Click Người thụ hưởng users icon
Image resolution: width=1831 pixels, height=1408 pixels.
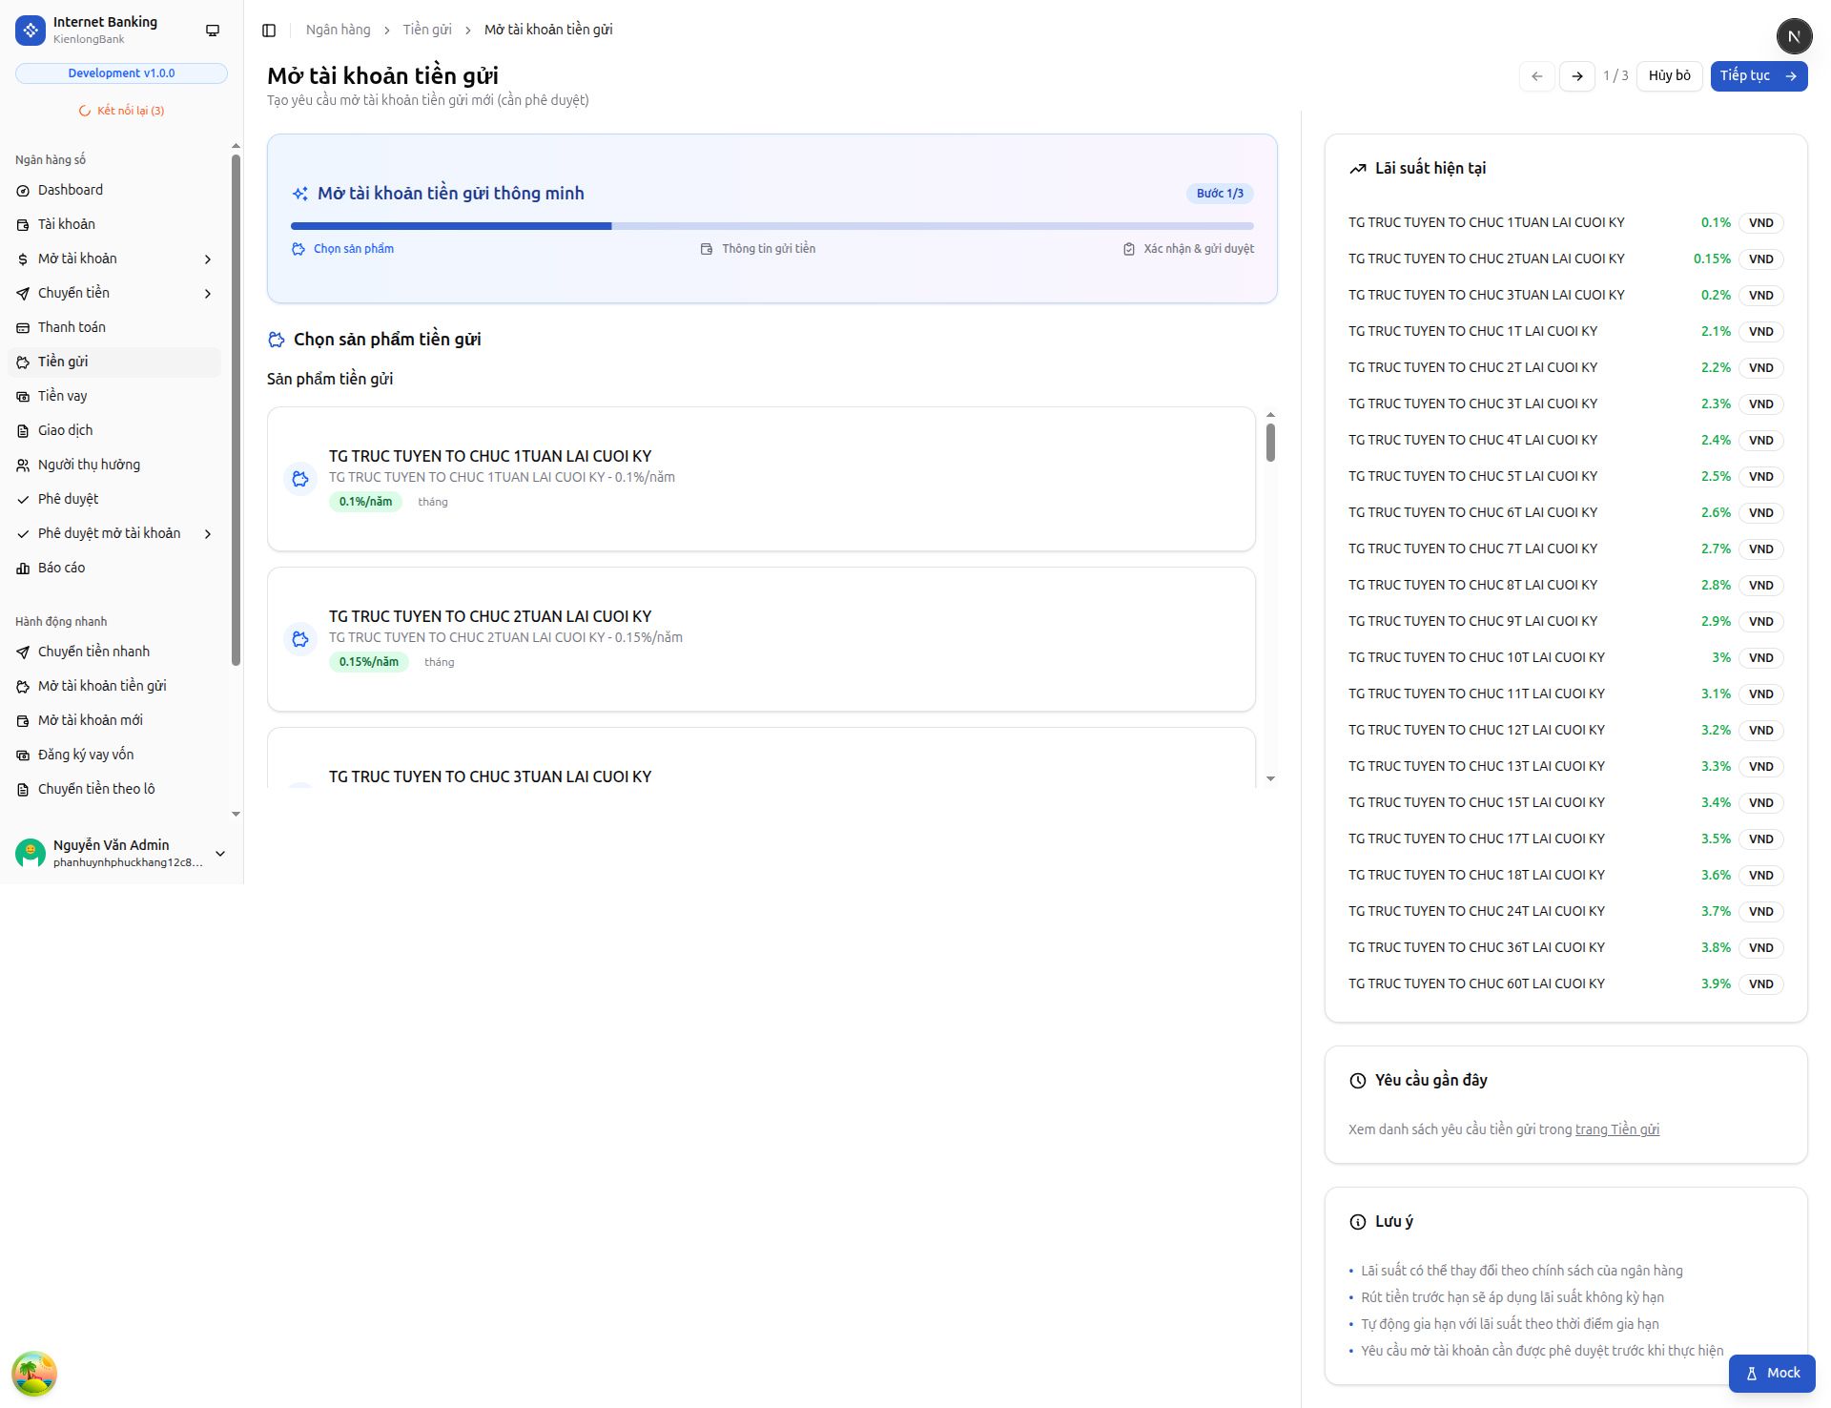(23, 466)
